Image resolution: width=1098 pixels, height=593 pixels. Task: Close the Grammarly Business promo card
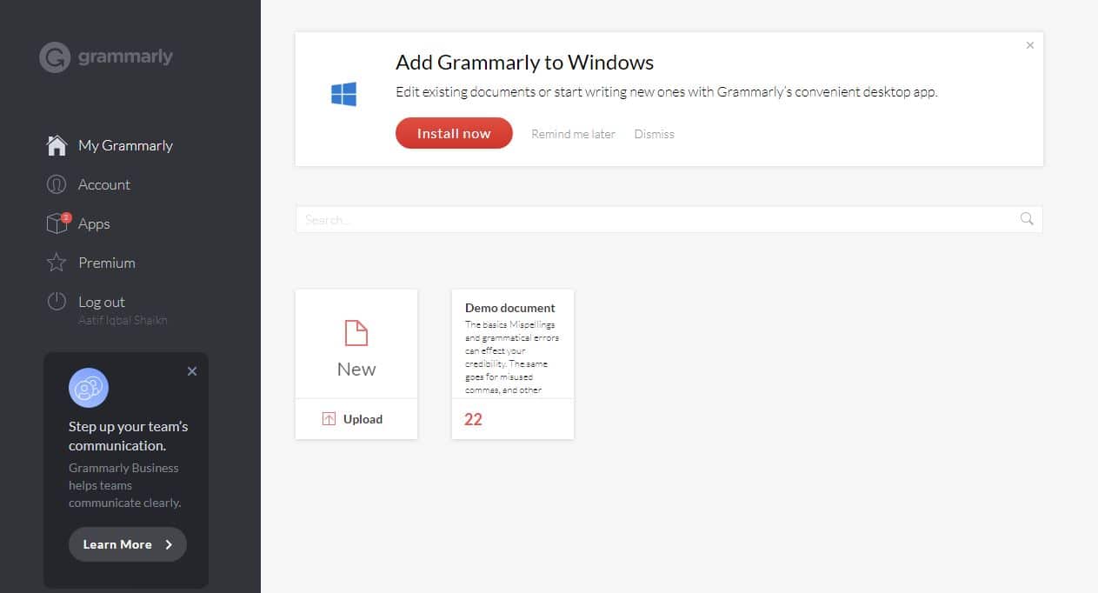point(192,371)
